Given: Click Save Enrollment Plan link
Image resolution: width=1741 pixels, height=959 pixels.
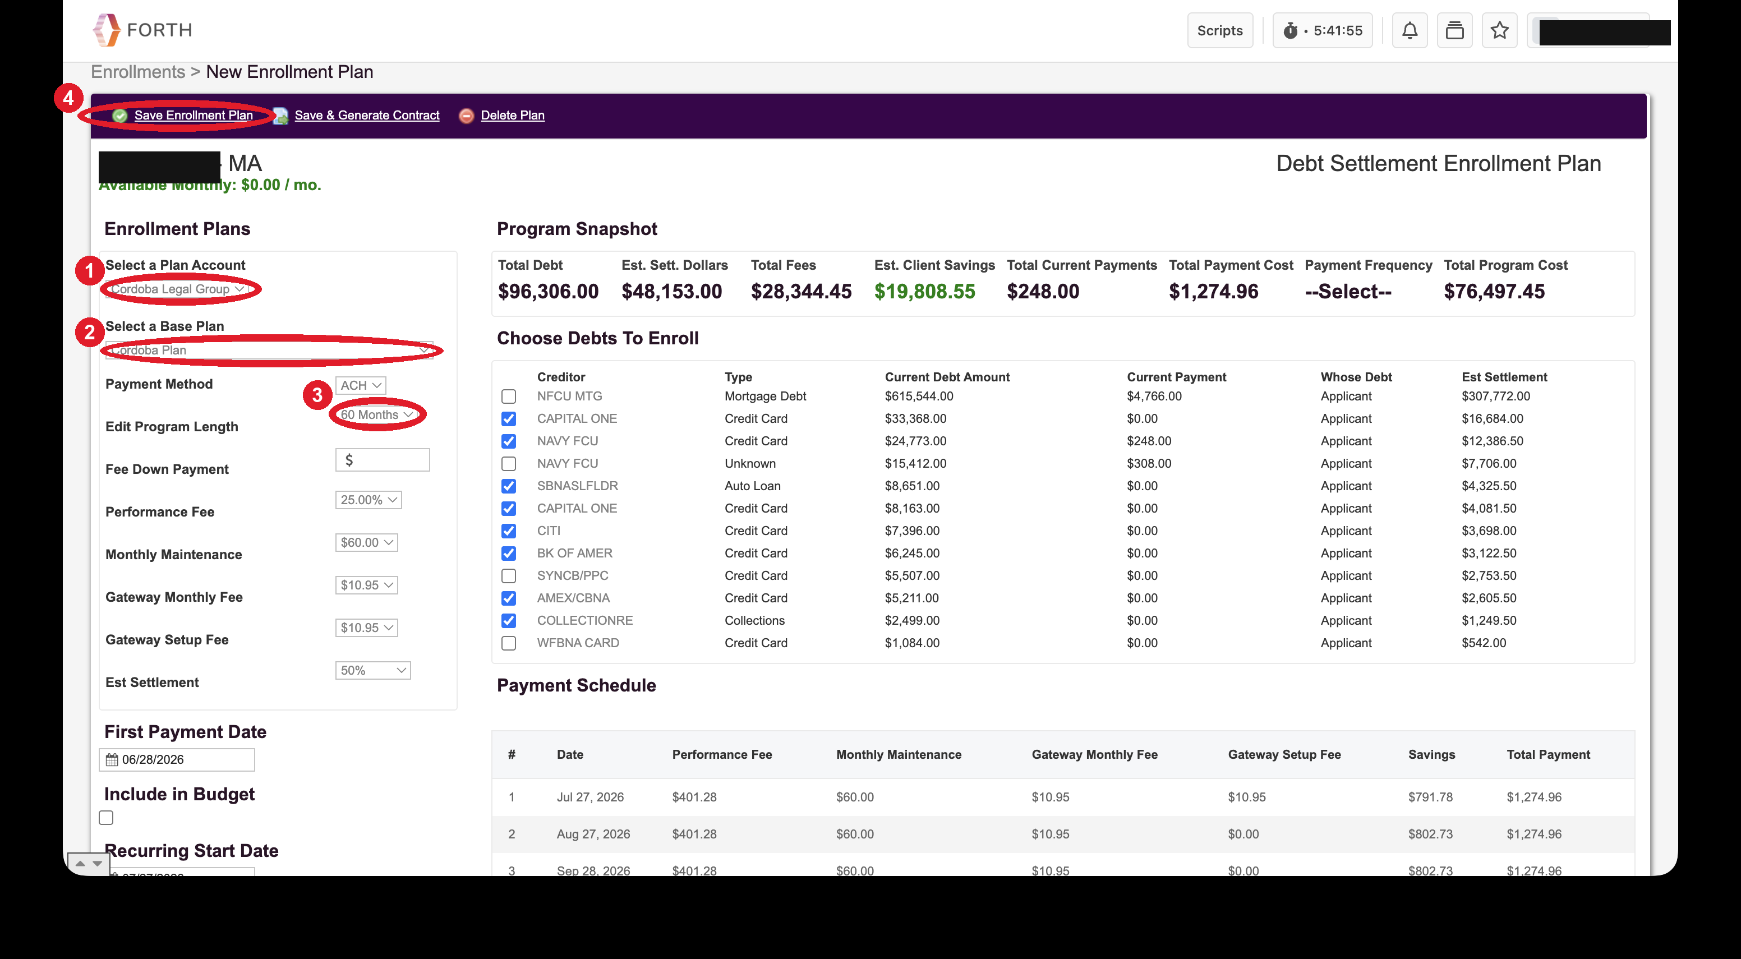Looking at the screenshot, I should [194, 116].
